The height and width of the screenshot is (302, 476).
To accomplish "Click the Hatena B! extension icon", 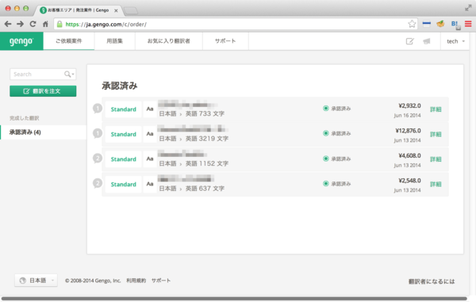I will 455,25.
